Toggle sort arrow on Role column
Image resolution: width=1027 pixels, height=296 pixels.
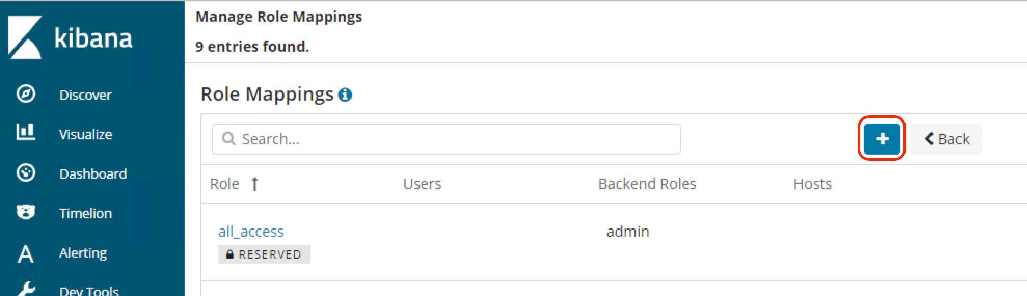pyautogui.click(x=254, y=184)
